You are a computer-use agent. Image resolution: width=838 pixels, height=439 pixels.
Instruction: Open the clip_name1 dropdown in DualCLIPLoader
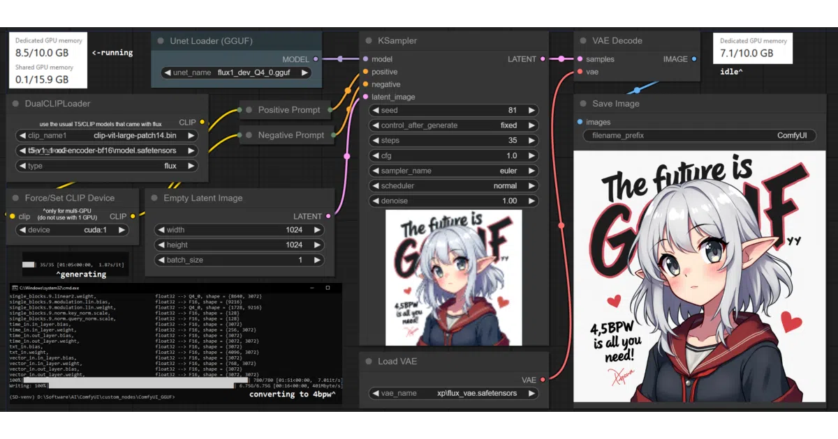tap(106, 135)
